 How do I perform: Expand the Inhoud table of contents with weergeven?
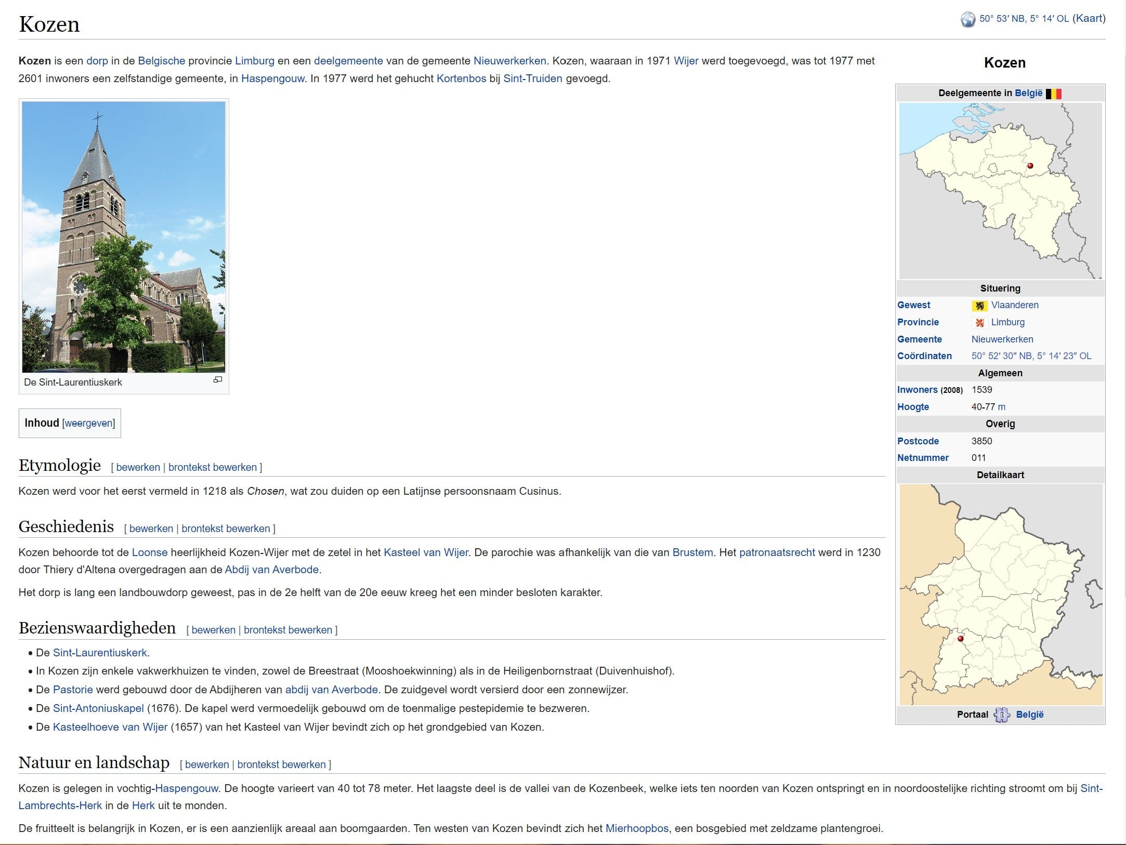point(88,424)
